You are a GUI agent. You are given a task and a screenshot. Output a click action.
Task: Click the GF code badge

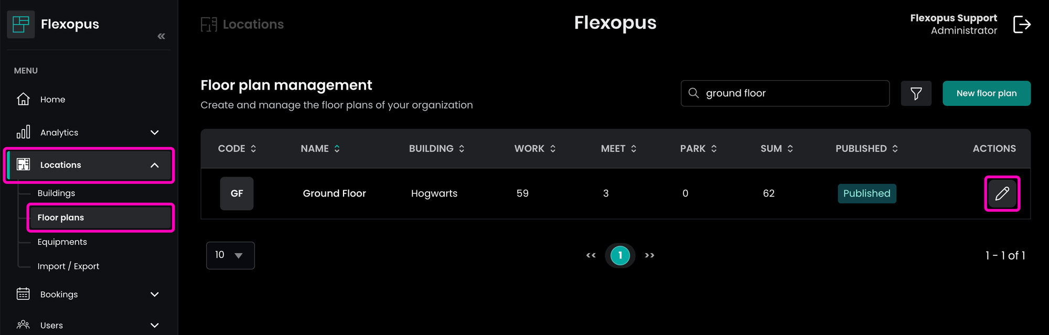(x=237, y=193)
